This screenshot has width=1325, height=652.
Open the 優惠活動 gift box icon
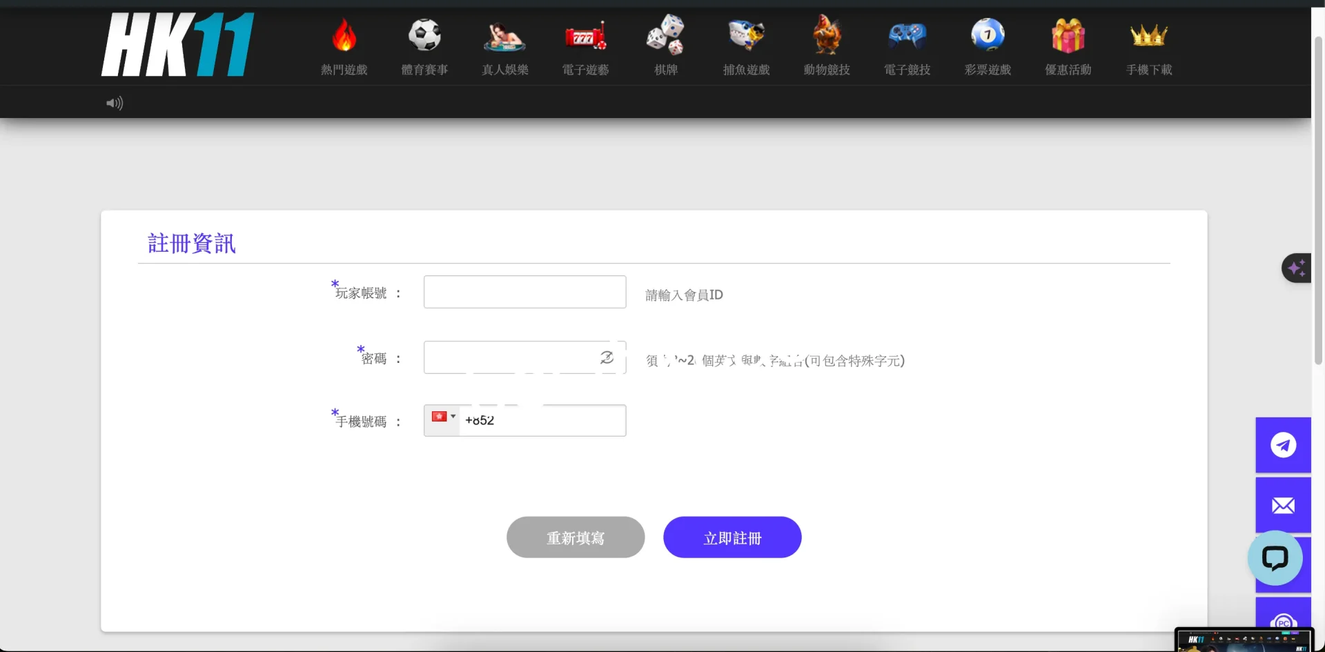click(x=1068, y=35)
